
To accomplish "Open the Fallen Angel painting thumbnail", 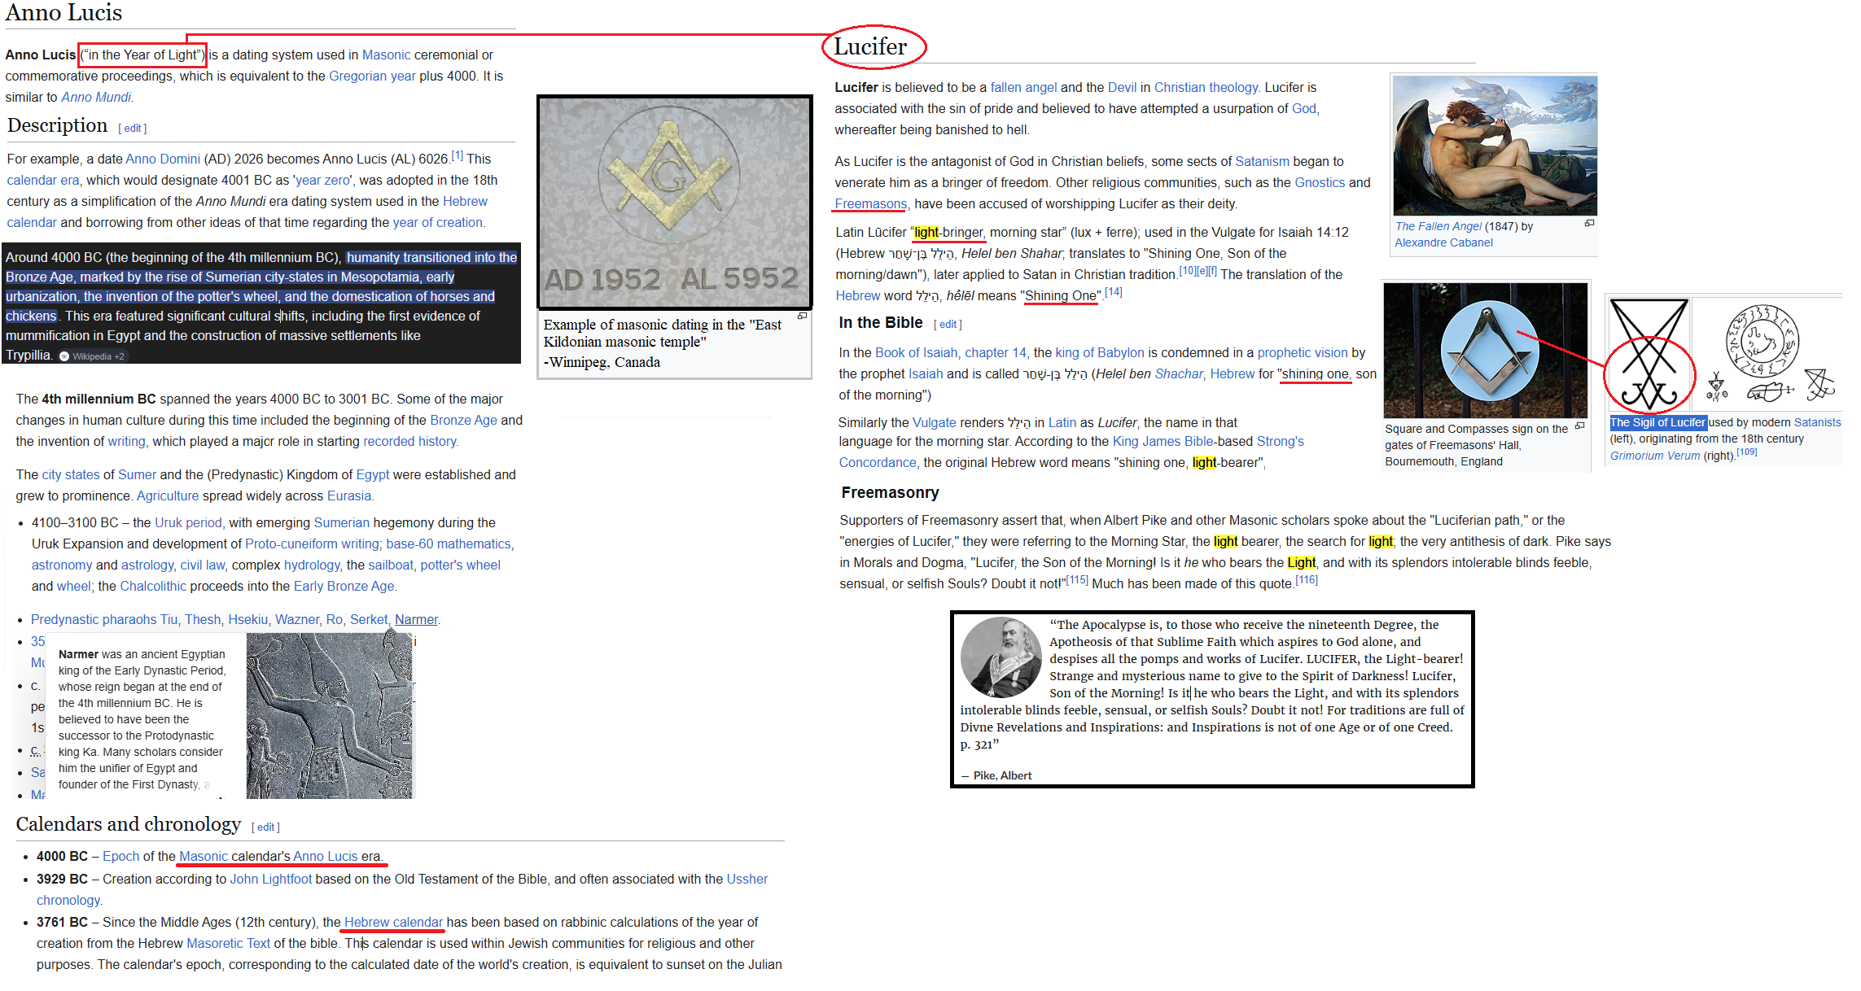I will pyautogui.click(x=1494, y=146).
